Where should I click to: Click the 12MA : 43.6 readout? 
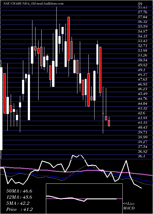(x=19, y=197)
